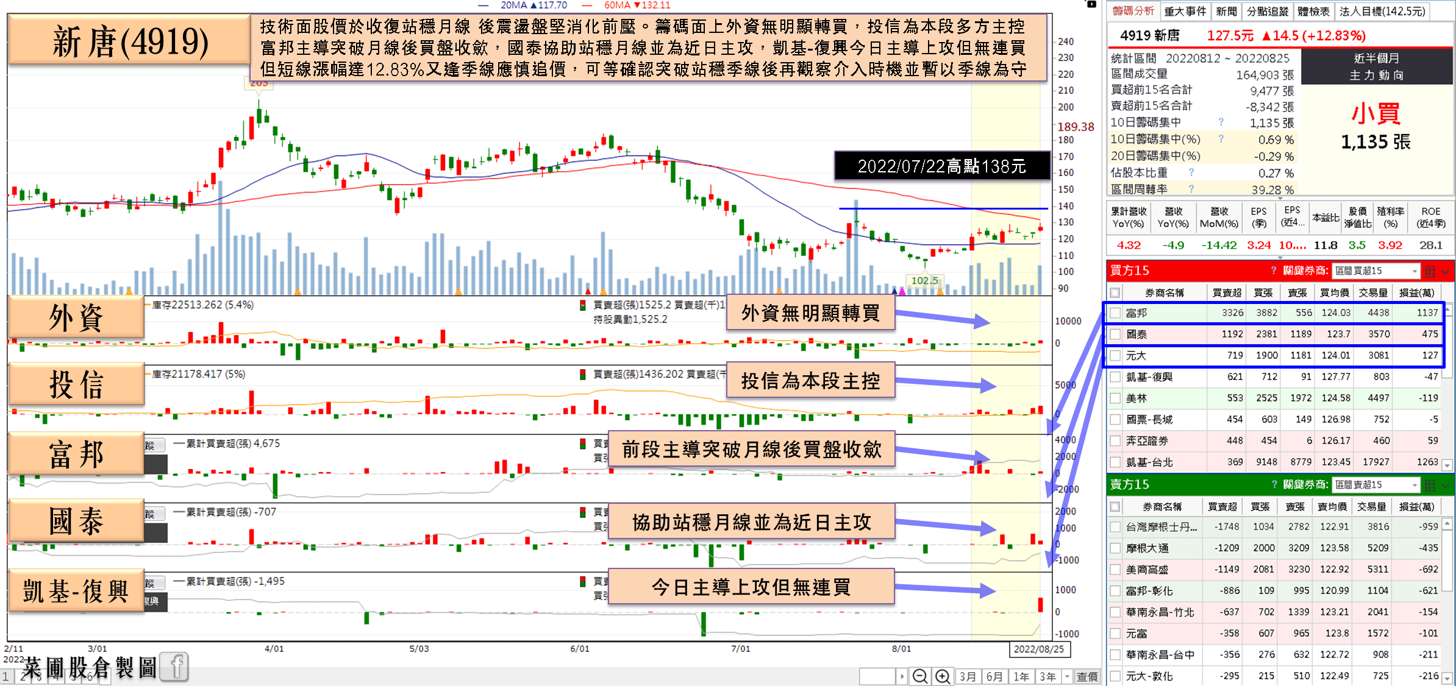
Task: Check the 國泰 broker row checkbox
Action: tap(1115, 334)
